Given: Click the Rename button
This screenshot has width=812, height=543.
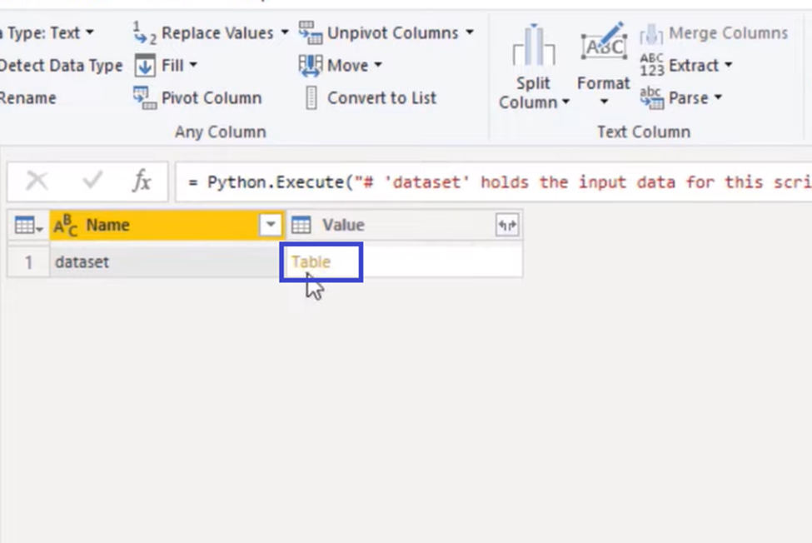Looking at the screenshot, I should pyautogui.click(x=28, y=97).
